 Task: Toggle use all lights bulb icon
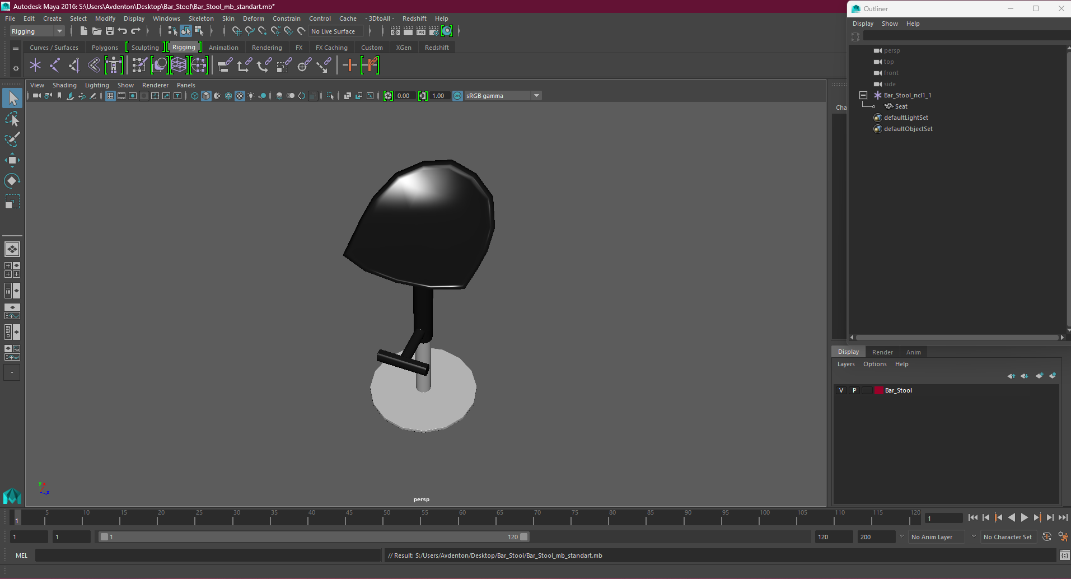[251, 96]
